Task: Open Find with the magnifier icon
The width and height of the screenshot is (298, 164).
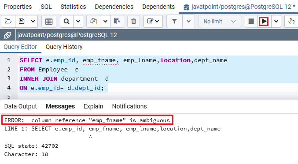Action: (66, 22)
